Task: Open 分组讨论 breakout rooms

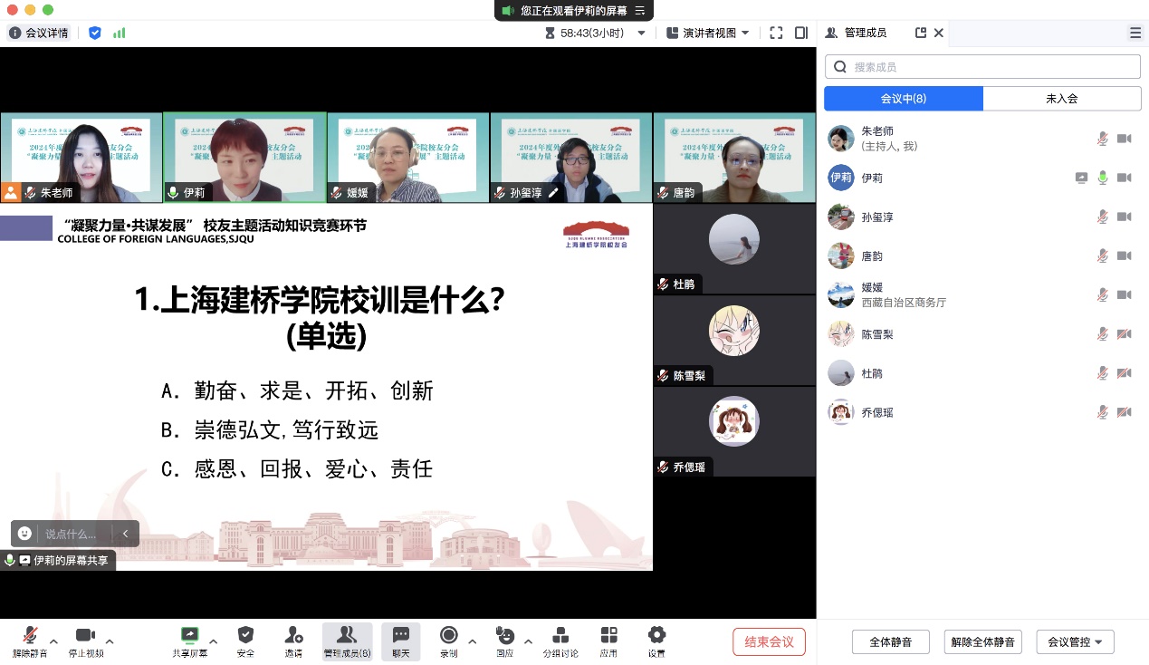Action: point(560,635)
